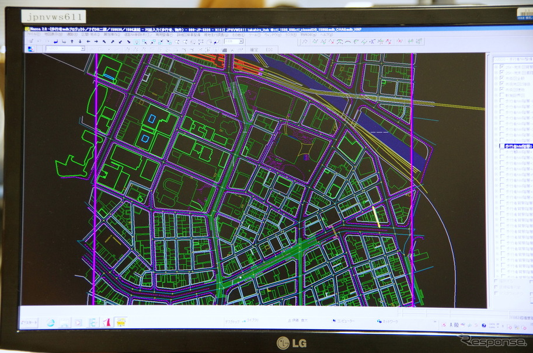533x353 pixels.
Task: Expand the topmost layer tree node
Action: [x=496, y=67]
